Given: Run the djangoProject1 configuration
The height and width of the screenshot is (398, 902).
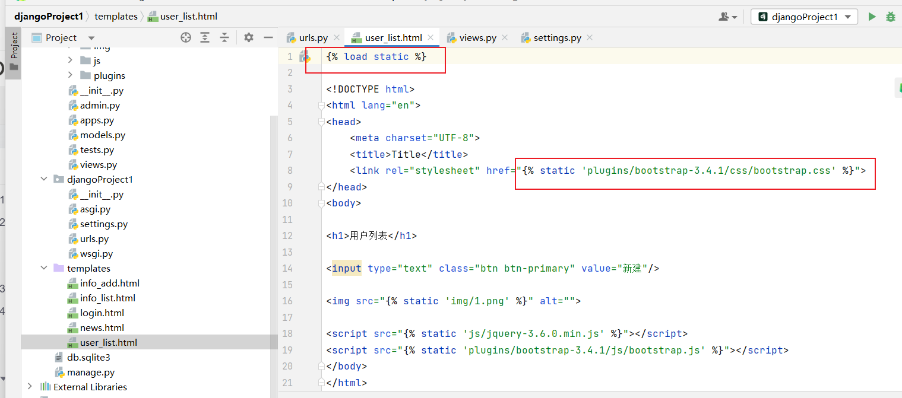Looking at the screenshot, I should pyautogui.click(x=872, y=17).
